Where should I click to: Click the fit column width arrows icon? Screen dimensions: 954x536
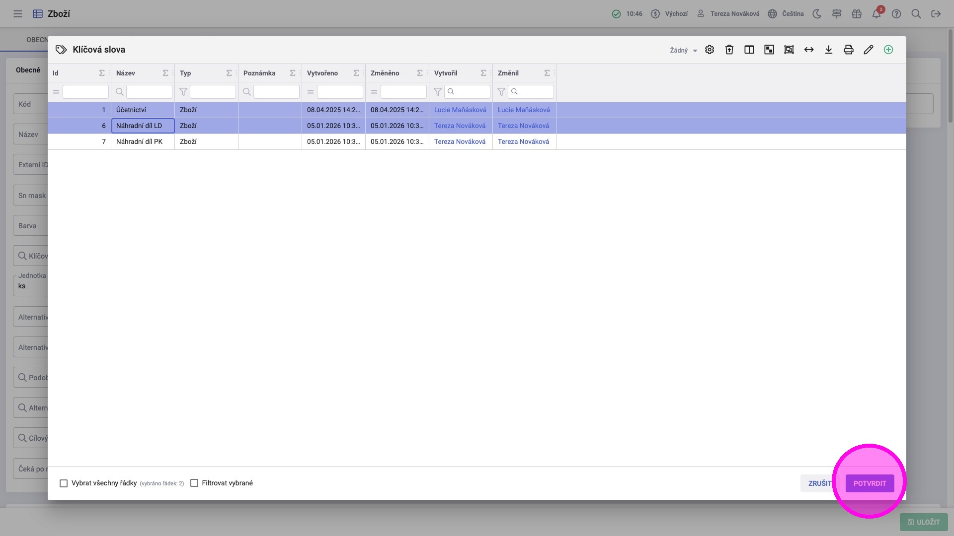coord(808,50)
